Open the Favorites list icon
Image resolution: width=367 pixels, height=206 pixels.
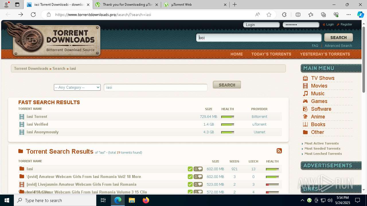point(311,15)
